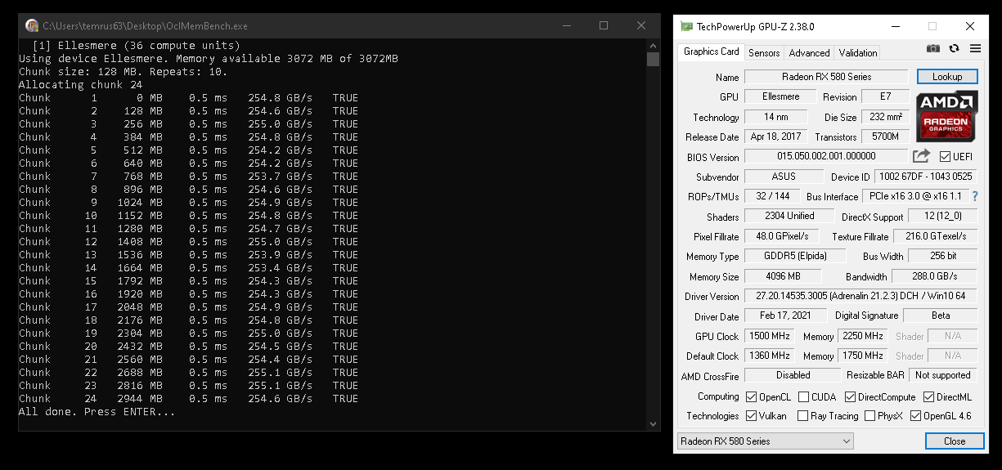This screenshot has height=470, width=1002.
Task: Click the Shaders field 2304 Unified
Action: coord(789,217)
